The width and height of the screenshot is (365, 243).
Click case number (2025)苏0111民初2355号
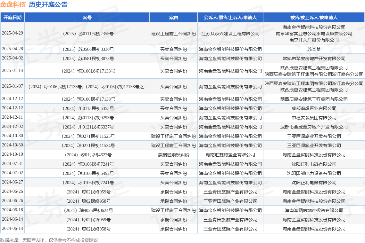87,34
